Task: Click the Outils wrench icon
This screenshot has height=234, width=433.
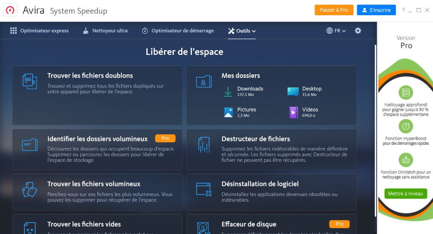Action: pos(231,31)
